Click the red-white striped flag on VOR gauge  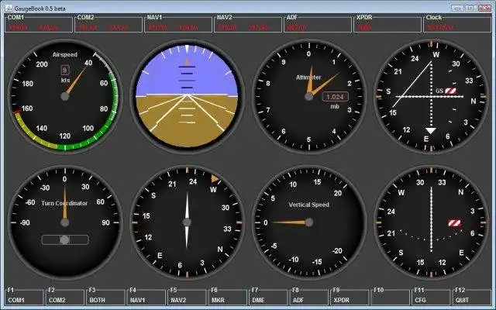pyautogui.click(x=455, y=223)
